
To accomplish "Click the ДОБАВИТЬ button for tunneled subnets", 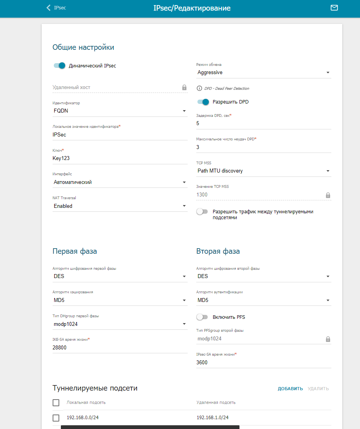I will click(x=290, y=389).
